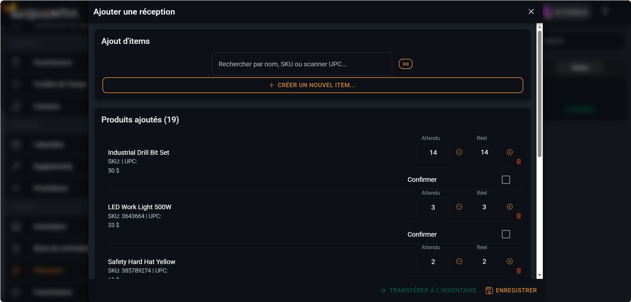631x302 pixels.
Task: Click Créer un nouvel item button
Action: coord(313,85)
